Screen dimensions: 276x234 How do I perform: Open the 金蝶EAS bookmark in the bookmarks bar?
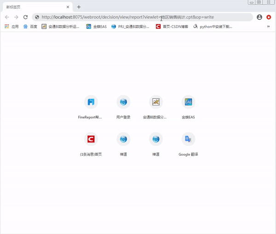(96, 27)
